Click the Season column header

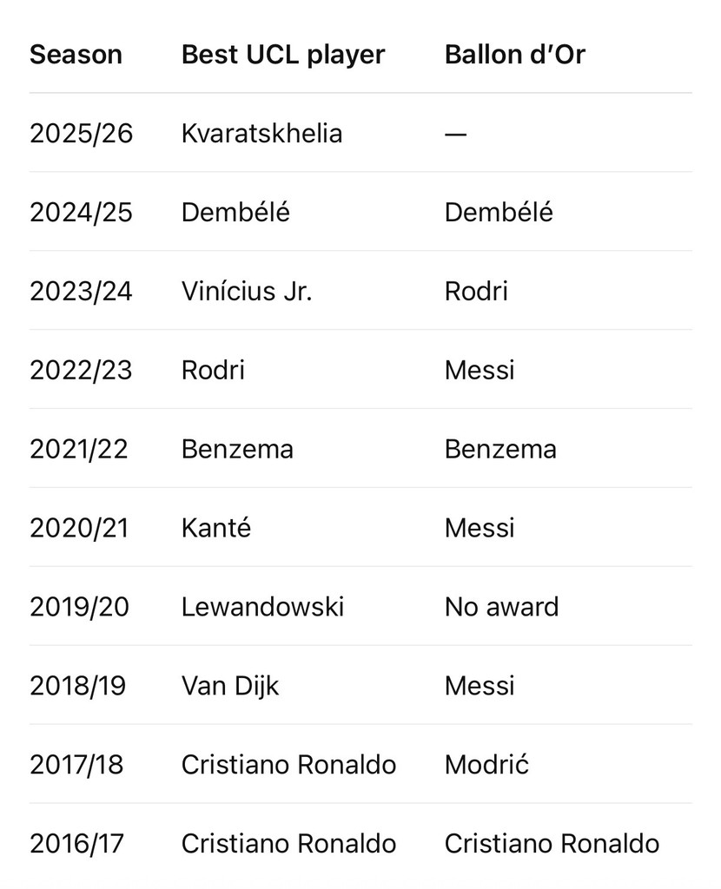pyautogui.click(x=76, y=55)
